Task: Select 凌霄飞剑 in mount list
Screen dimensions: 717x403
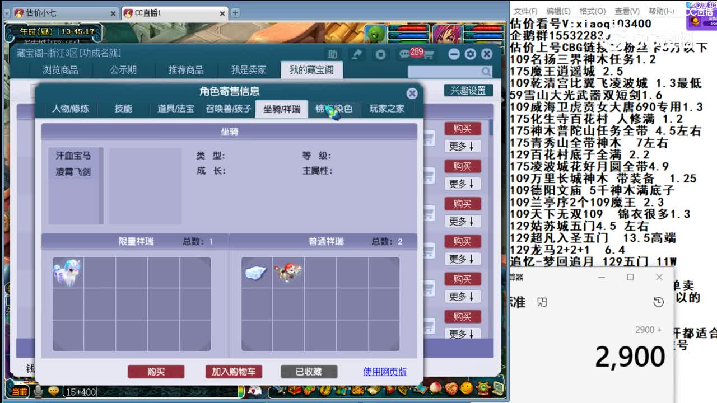Action: [x=73, y=172]
